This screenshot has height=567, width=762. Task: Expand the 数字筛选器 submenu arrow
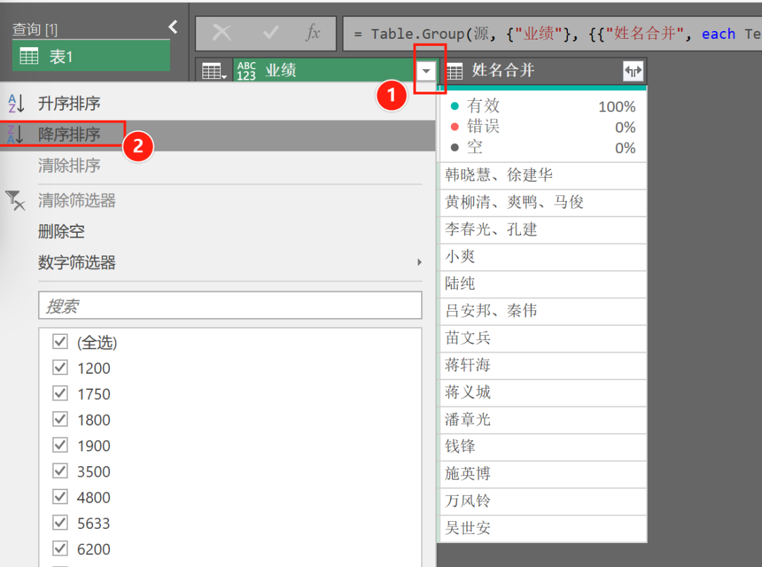[419, 262]
